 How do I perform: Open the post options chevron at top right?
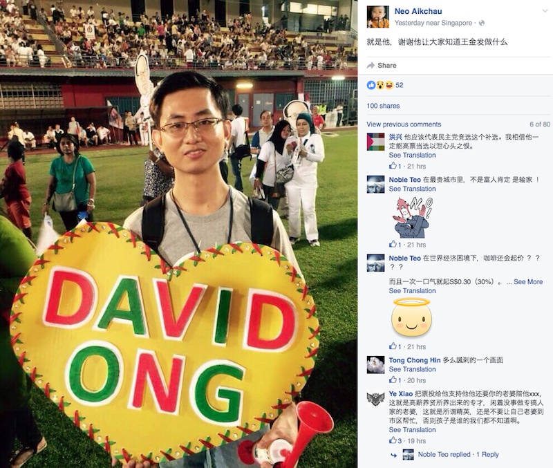(x=545, y=11)
